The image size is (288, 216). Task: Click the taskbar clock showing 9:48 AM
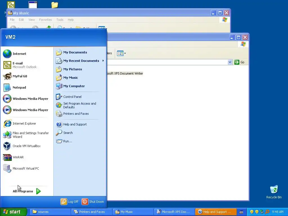tap(278, 212)
